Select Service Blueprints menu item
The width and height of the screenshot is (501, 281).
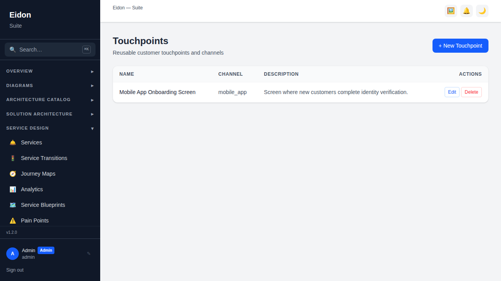[x=50, y=205]
